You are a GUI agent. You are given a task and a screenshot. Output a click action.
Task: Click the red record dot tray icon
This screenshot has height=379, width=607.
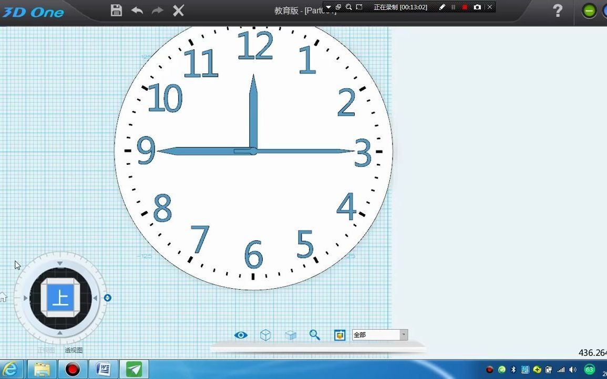tap(490, 370)
